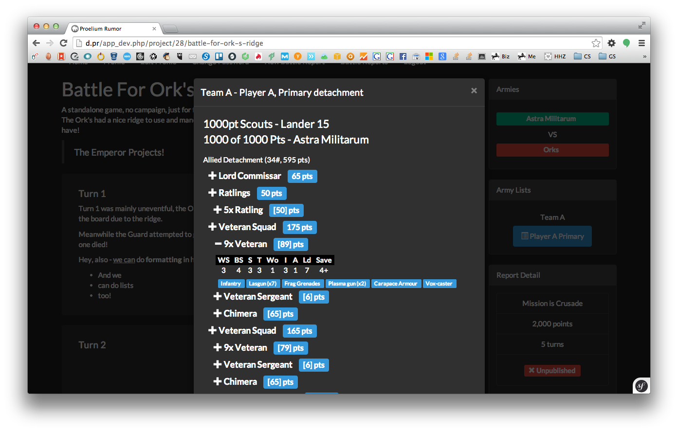Bookmark this page with the star

(596, 43)
